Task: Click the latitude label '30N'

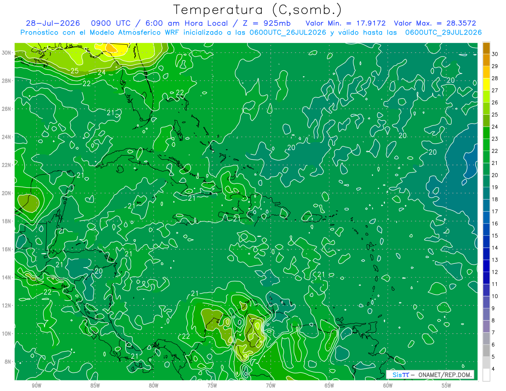Action: 6,53
